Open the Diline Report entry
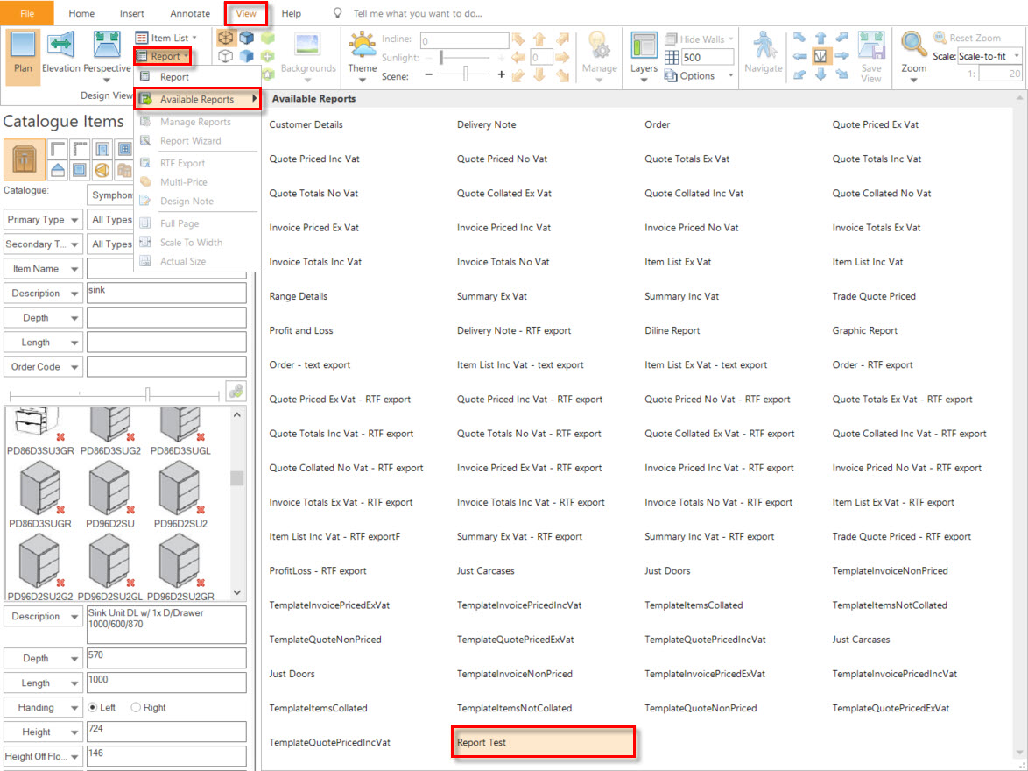The image size is (1028, 771). (672, 330)
